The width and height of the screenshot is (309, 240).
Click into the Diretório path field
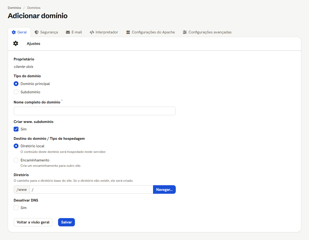click(91, 189)
